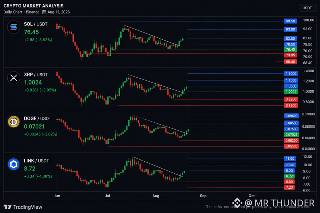
Task: Click LINK current price 8.72 text
Action: pyautogui.click(x=30, y=169)
